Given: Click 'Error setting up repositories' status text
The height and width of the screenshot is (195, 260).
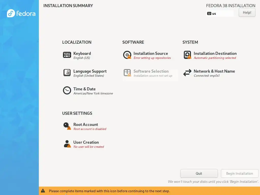Looking at the screenshot, I should (x=152, y=58).
